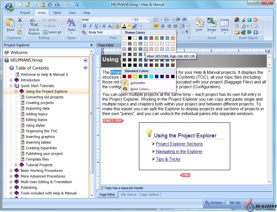Open the font size dropdown
Screen dimensions: 277x212
[148, 20]
